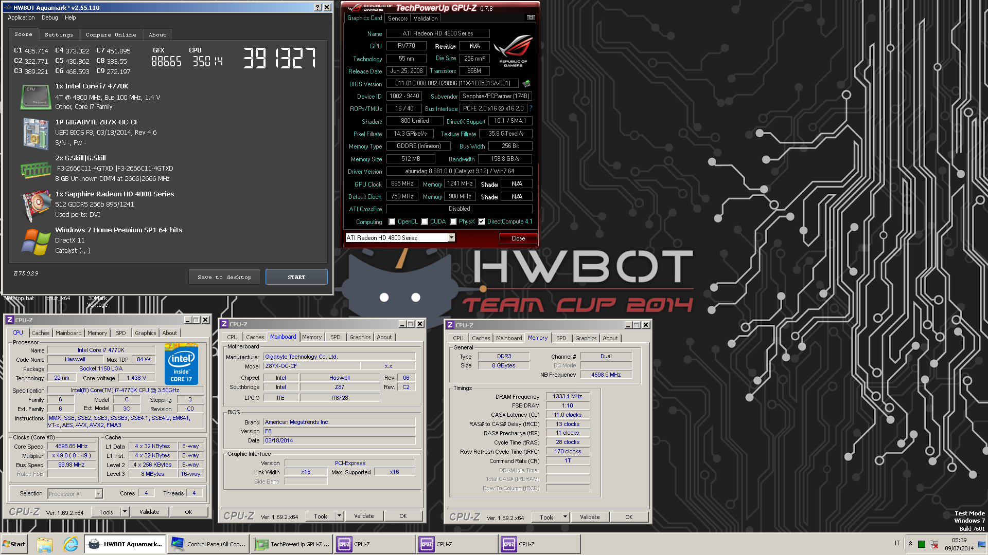Open Graphics tab in Memory CPU-Z window
Screen dimensions: 988x555
pyautogui.click(x=586, y=338)
